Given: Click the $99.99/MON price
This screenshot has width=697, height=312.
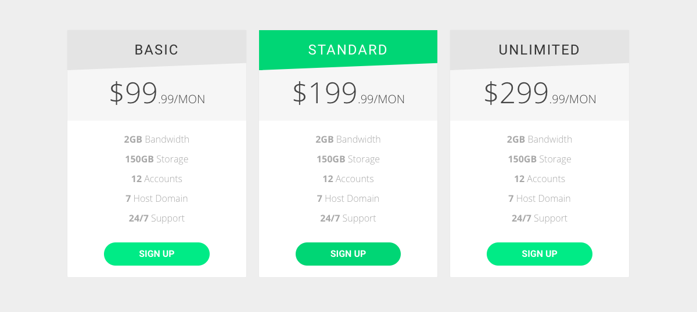Looking at the screenshot, I should click(157, 93).
